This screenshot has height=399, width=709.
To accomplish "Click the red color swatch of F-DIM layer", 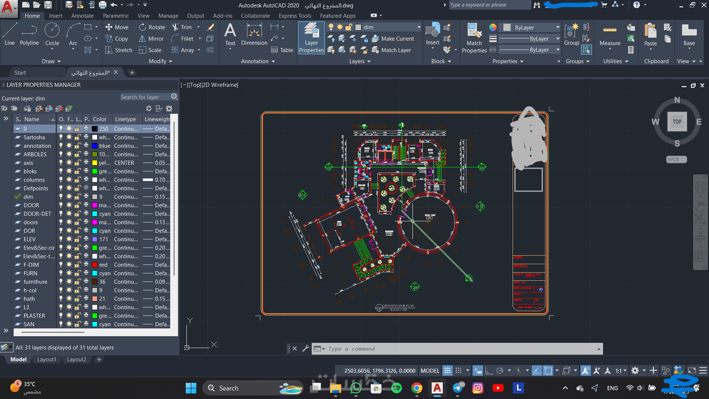I will (95, 265).
